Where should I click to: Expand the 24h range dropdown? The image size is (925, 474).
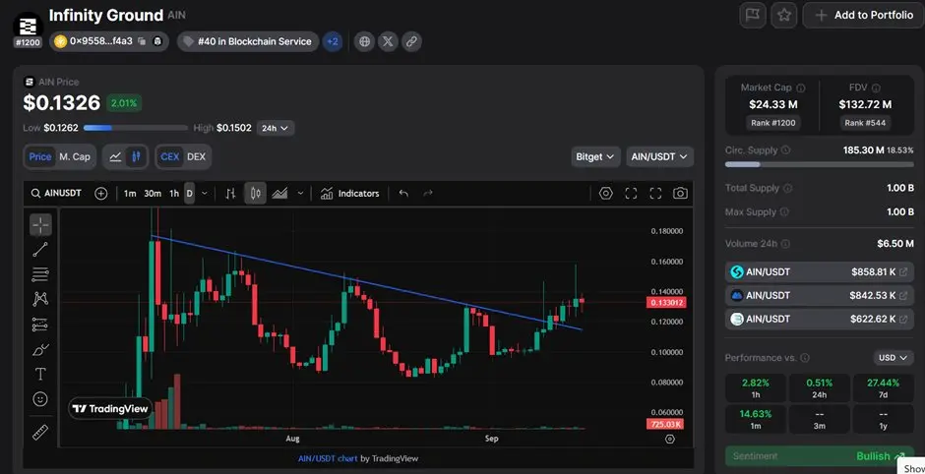(276, 128)
